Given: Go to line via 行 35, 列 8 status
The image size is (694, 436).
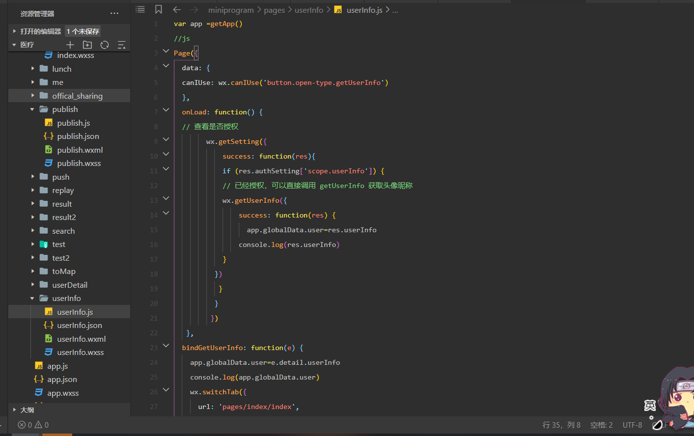Looking at the screenshot, I should (x=561, y=425).
